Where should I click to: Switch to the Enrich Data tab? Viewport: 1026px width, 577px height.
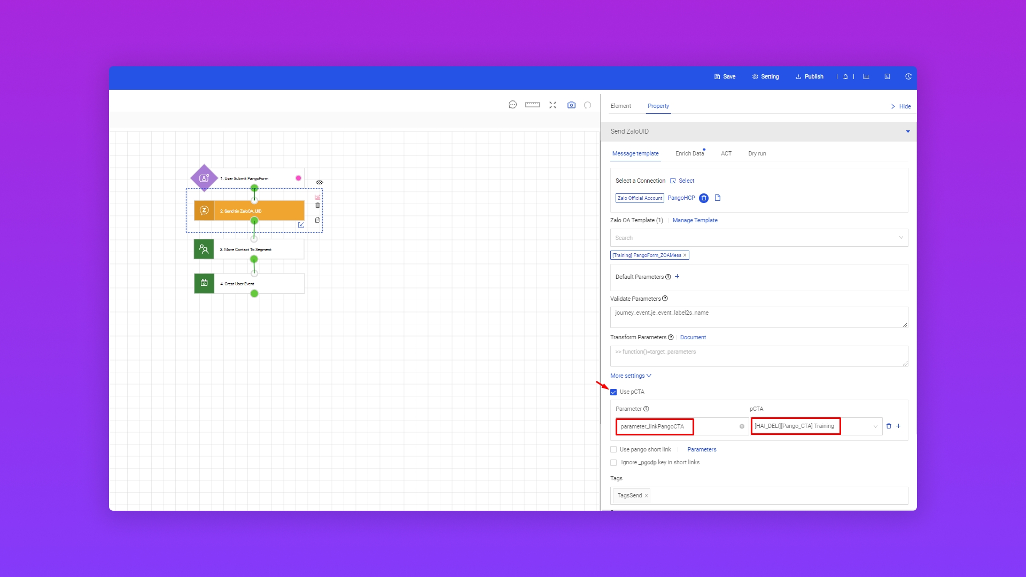689,154
